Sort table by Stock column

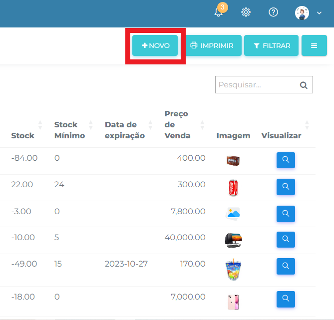24,135
